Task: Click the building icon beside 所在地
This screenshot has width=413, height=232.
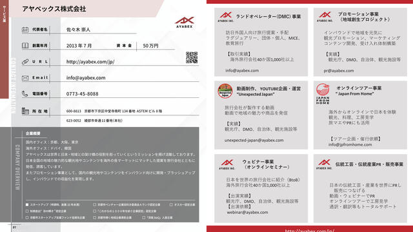Action: pos(25,111)
